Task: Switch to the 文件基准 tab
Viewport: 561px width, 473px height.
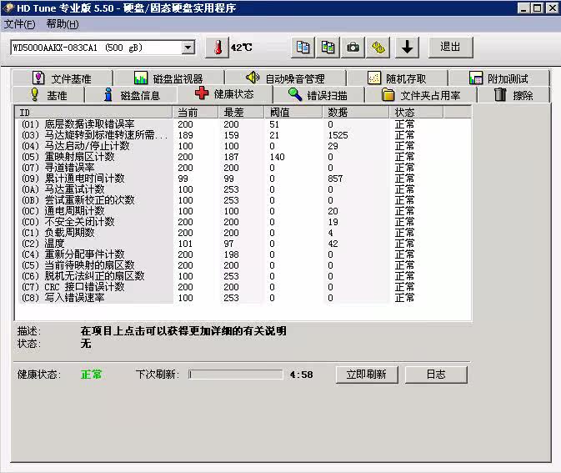Action: click(x=63, y=78)
